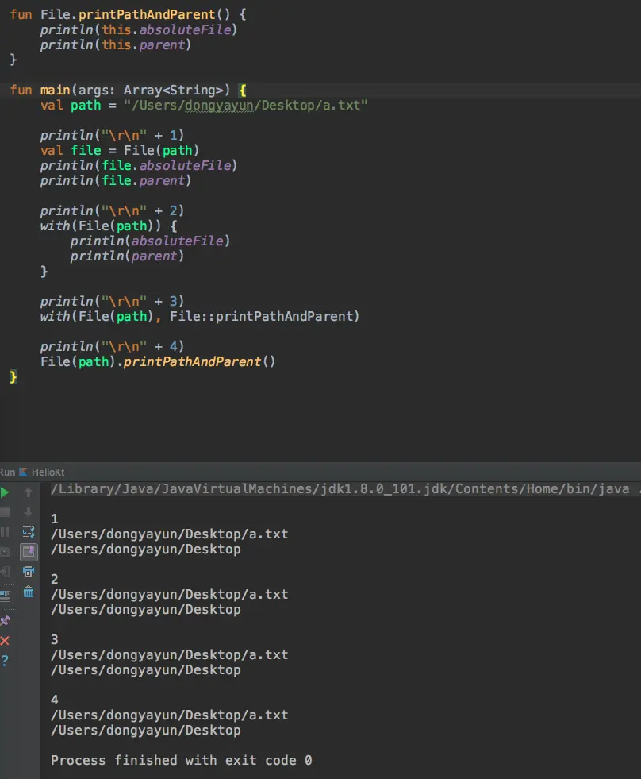The width and height of the screenshot is (641, 779).
Task: Pin the Run tab with the pin icon
Action: (x=5, y=620)
